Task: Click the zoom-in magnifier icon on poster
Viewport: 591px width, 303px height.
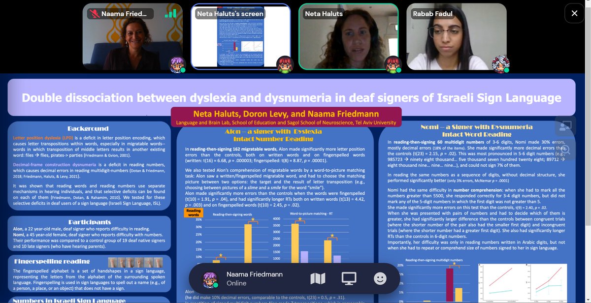Action: tap(564, 150)
